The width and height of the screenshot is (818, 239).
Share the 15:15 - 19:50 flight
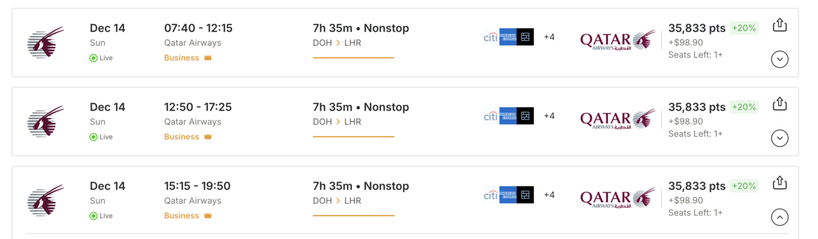[x=779, y=183]
